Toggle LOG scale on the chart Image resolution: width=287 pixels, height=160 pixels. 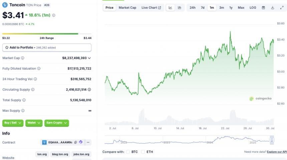coord(253,8)
